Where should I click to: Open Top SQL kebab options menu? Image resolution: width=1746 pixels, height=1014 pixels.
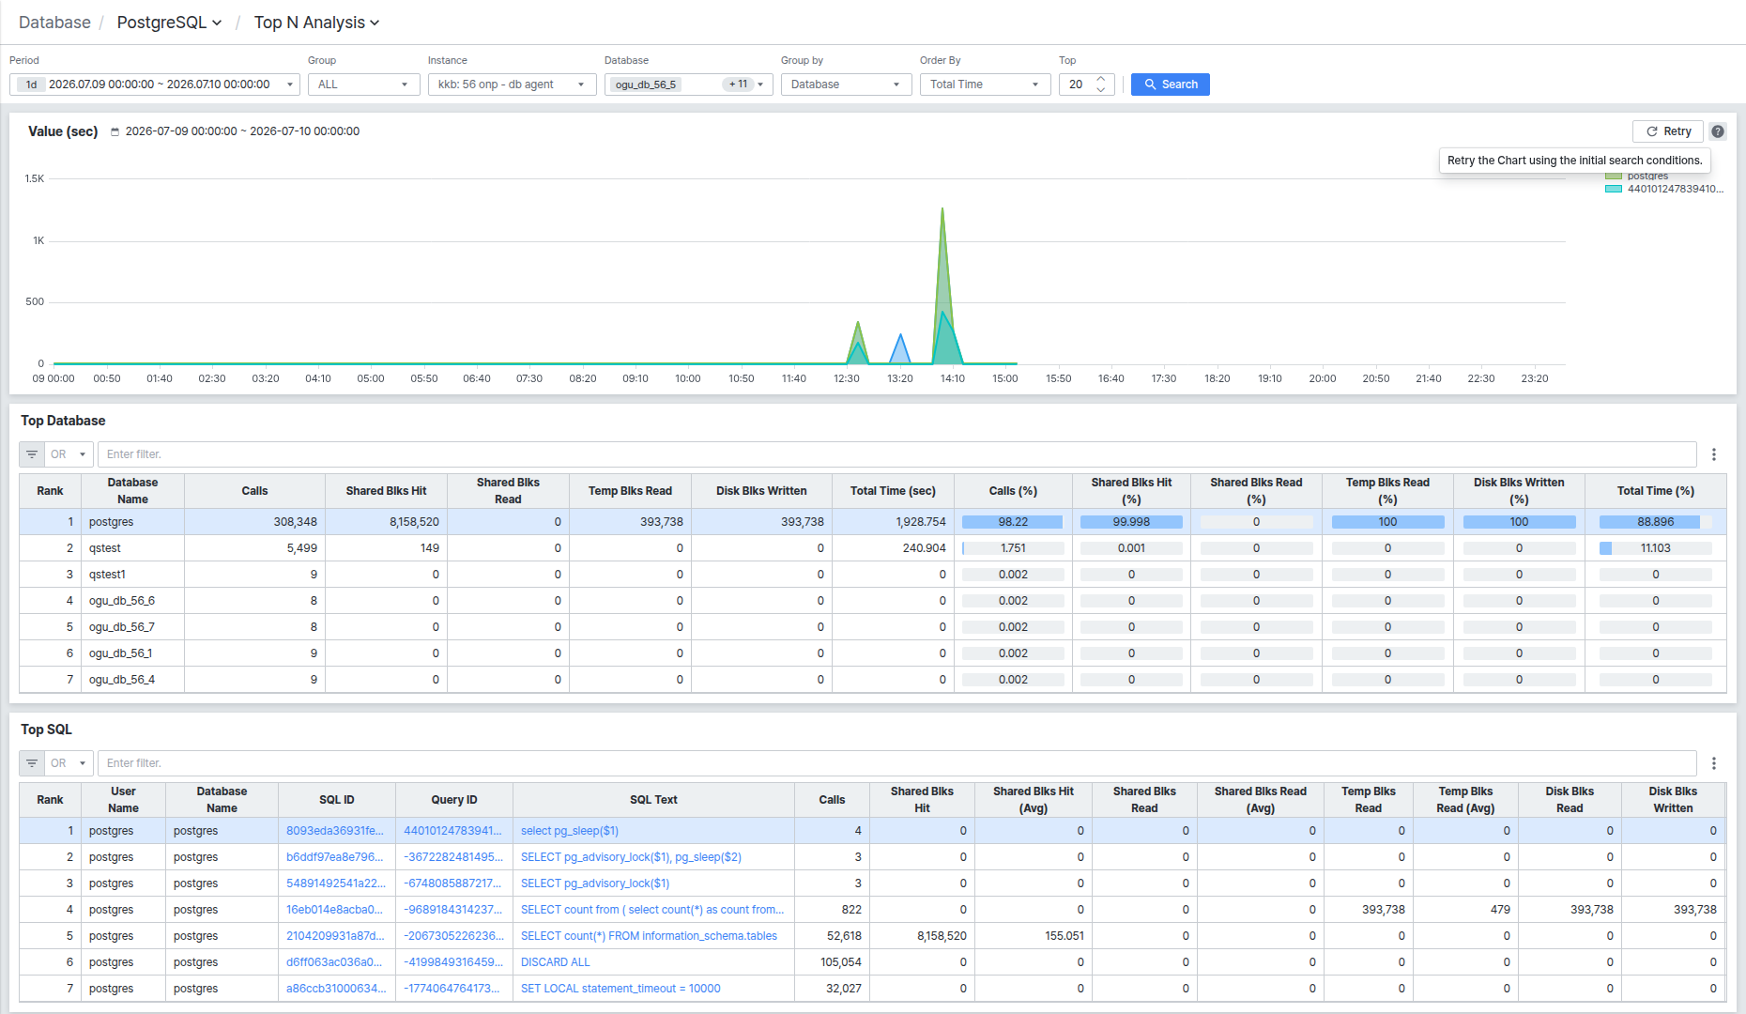tap(1714, 763)
